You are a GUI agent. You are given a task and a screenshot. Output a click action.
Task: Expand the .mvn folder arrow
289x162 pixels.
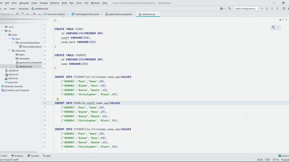[x=2, y=27]
